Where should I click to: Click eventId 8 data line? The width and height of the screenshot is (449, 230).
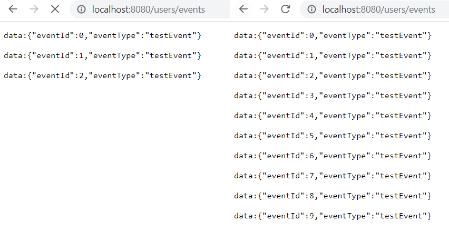pyautogui.click(x=333, y=196)
